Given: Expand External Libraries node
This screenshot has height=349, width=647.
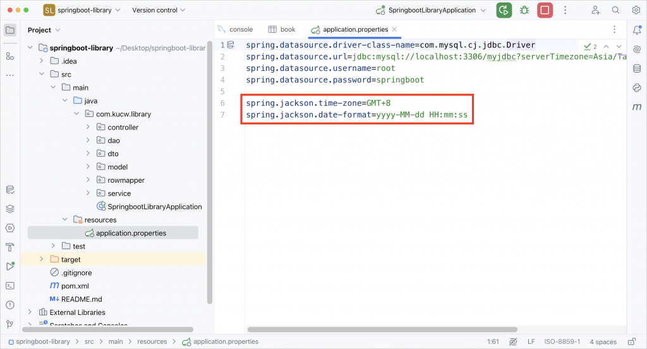Looking at the screenshot, I should tap(30, 312).
